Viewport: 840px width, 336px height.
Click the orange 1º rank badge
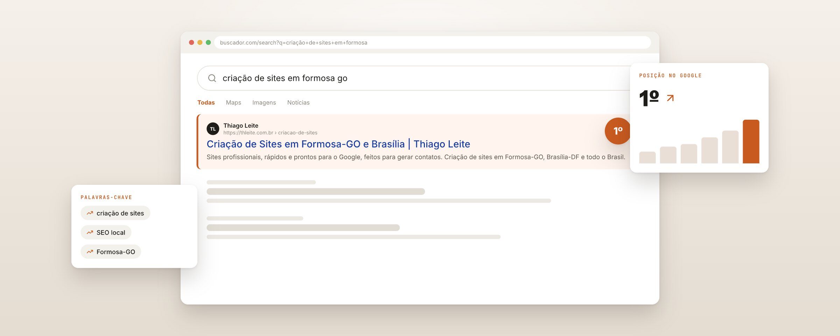tap(618, 131)
